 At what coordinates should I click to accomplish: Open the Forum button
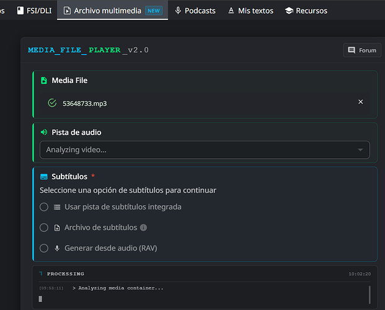(362, 50)
